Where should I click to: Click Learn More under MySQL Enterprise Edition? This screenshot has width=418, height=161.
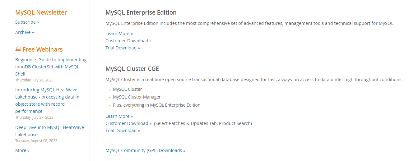click(x=119, y=34)
